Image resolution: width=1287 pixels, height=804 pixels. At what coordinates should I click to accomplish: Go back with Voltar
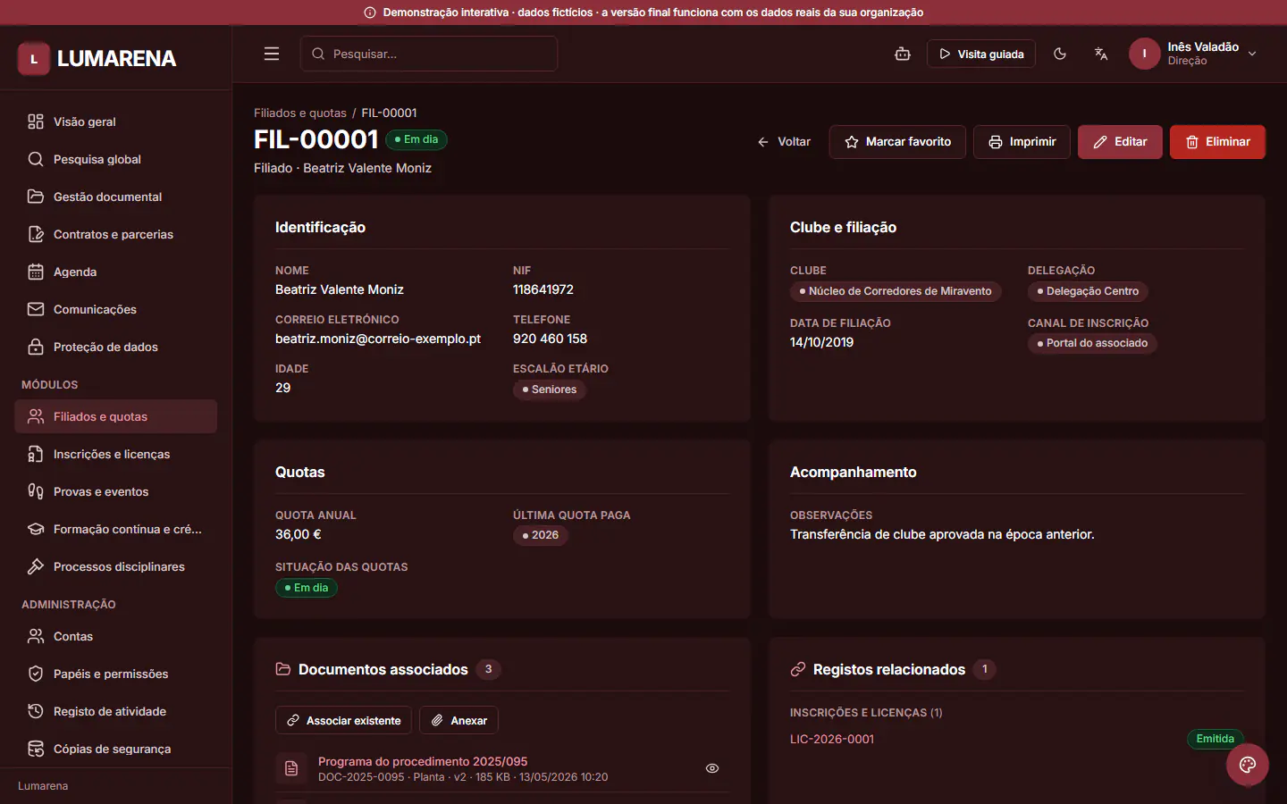pyautogui.click(x=784, y=142)
